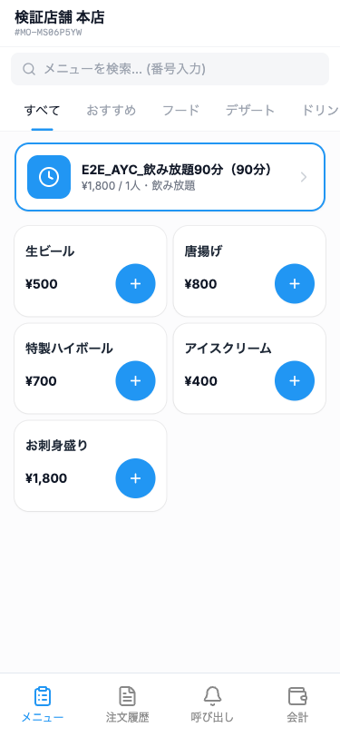Open the E2E_AYC_飲み放題90分 plan card

170,177
